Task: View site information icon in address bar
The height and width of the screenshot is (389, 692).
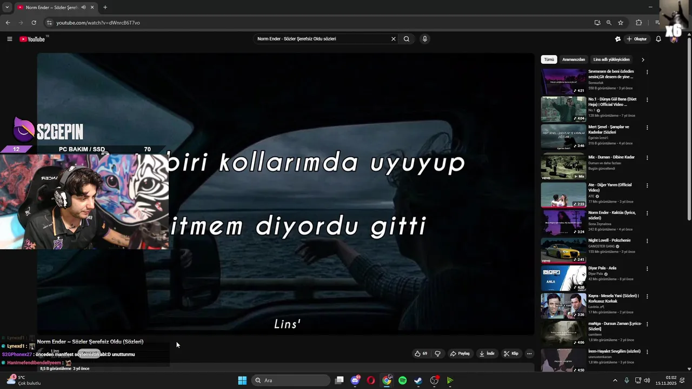Action: 49,23
